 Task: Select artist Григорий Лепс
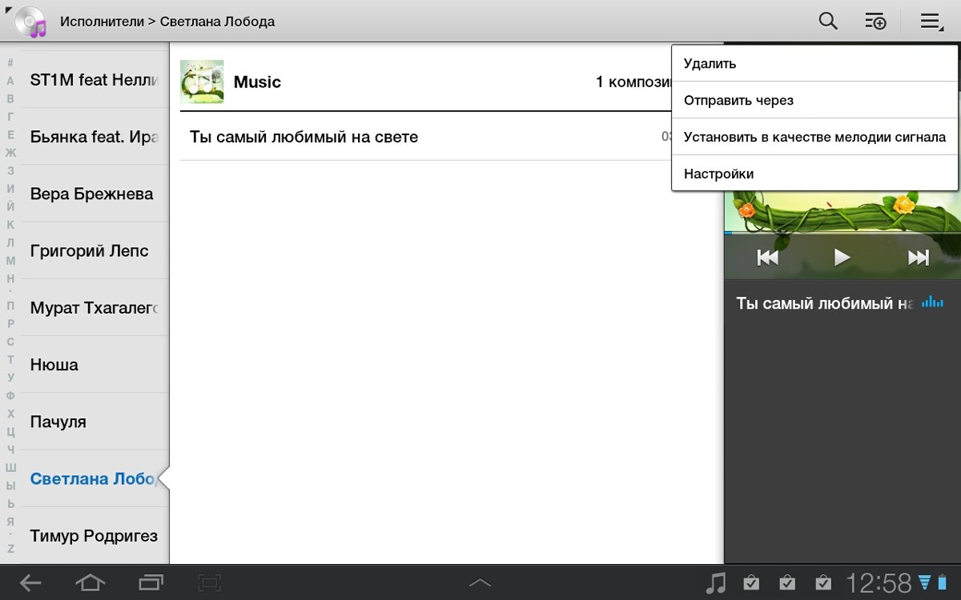tap(90, 251)
